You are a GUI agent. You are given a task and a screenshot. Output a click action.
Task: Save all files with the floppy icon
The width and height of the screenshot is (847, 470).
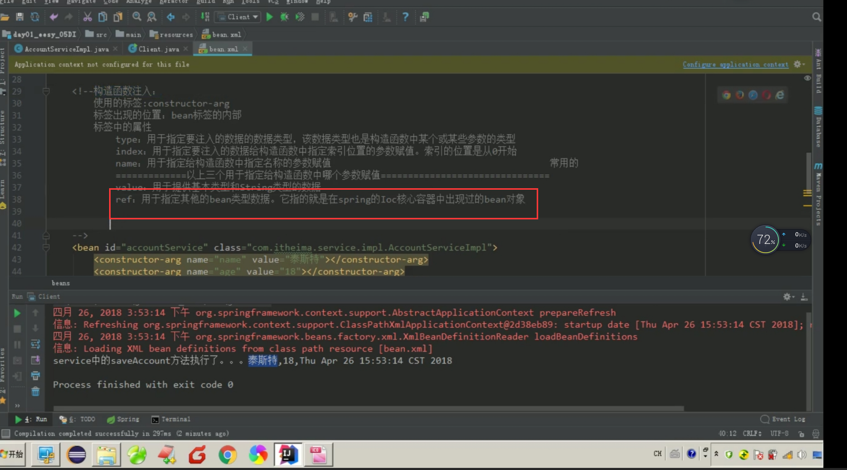[20, 17]
